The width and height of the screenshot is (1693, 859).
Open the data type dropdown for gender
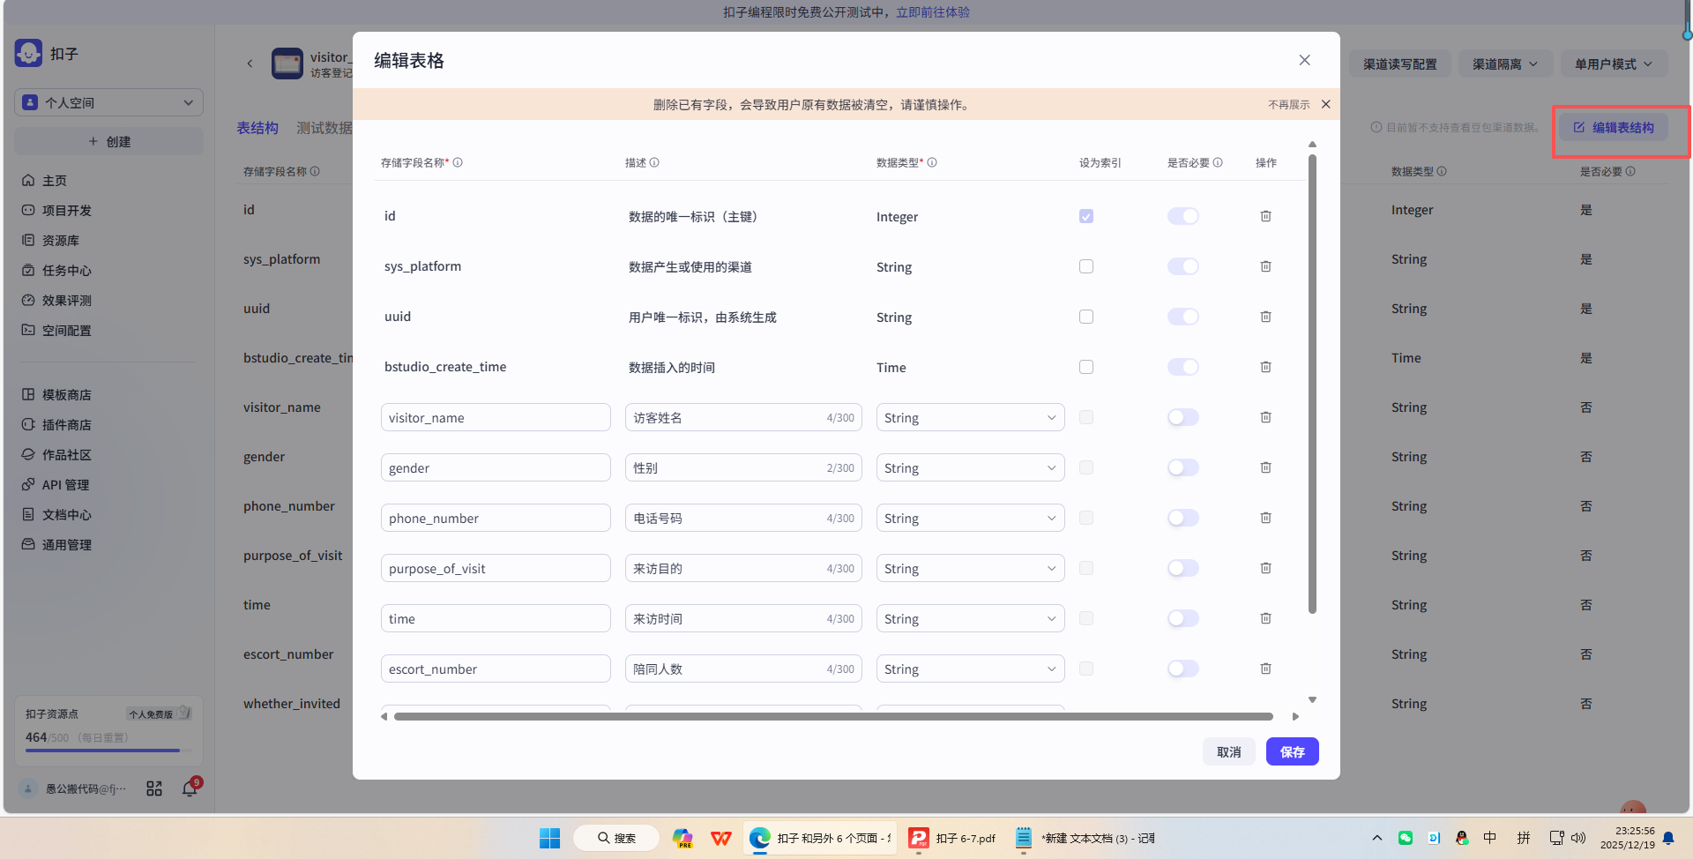(970, 467)
